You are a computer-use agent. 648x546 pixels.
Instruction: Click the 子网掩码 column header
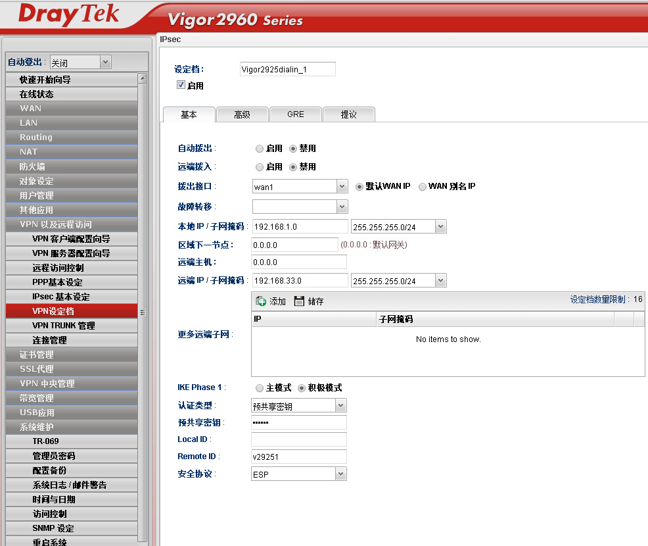point(495,319)
